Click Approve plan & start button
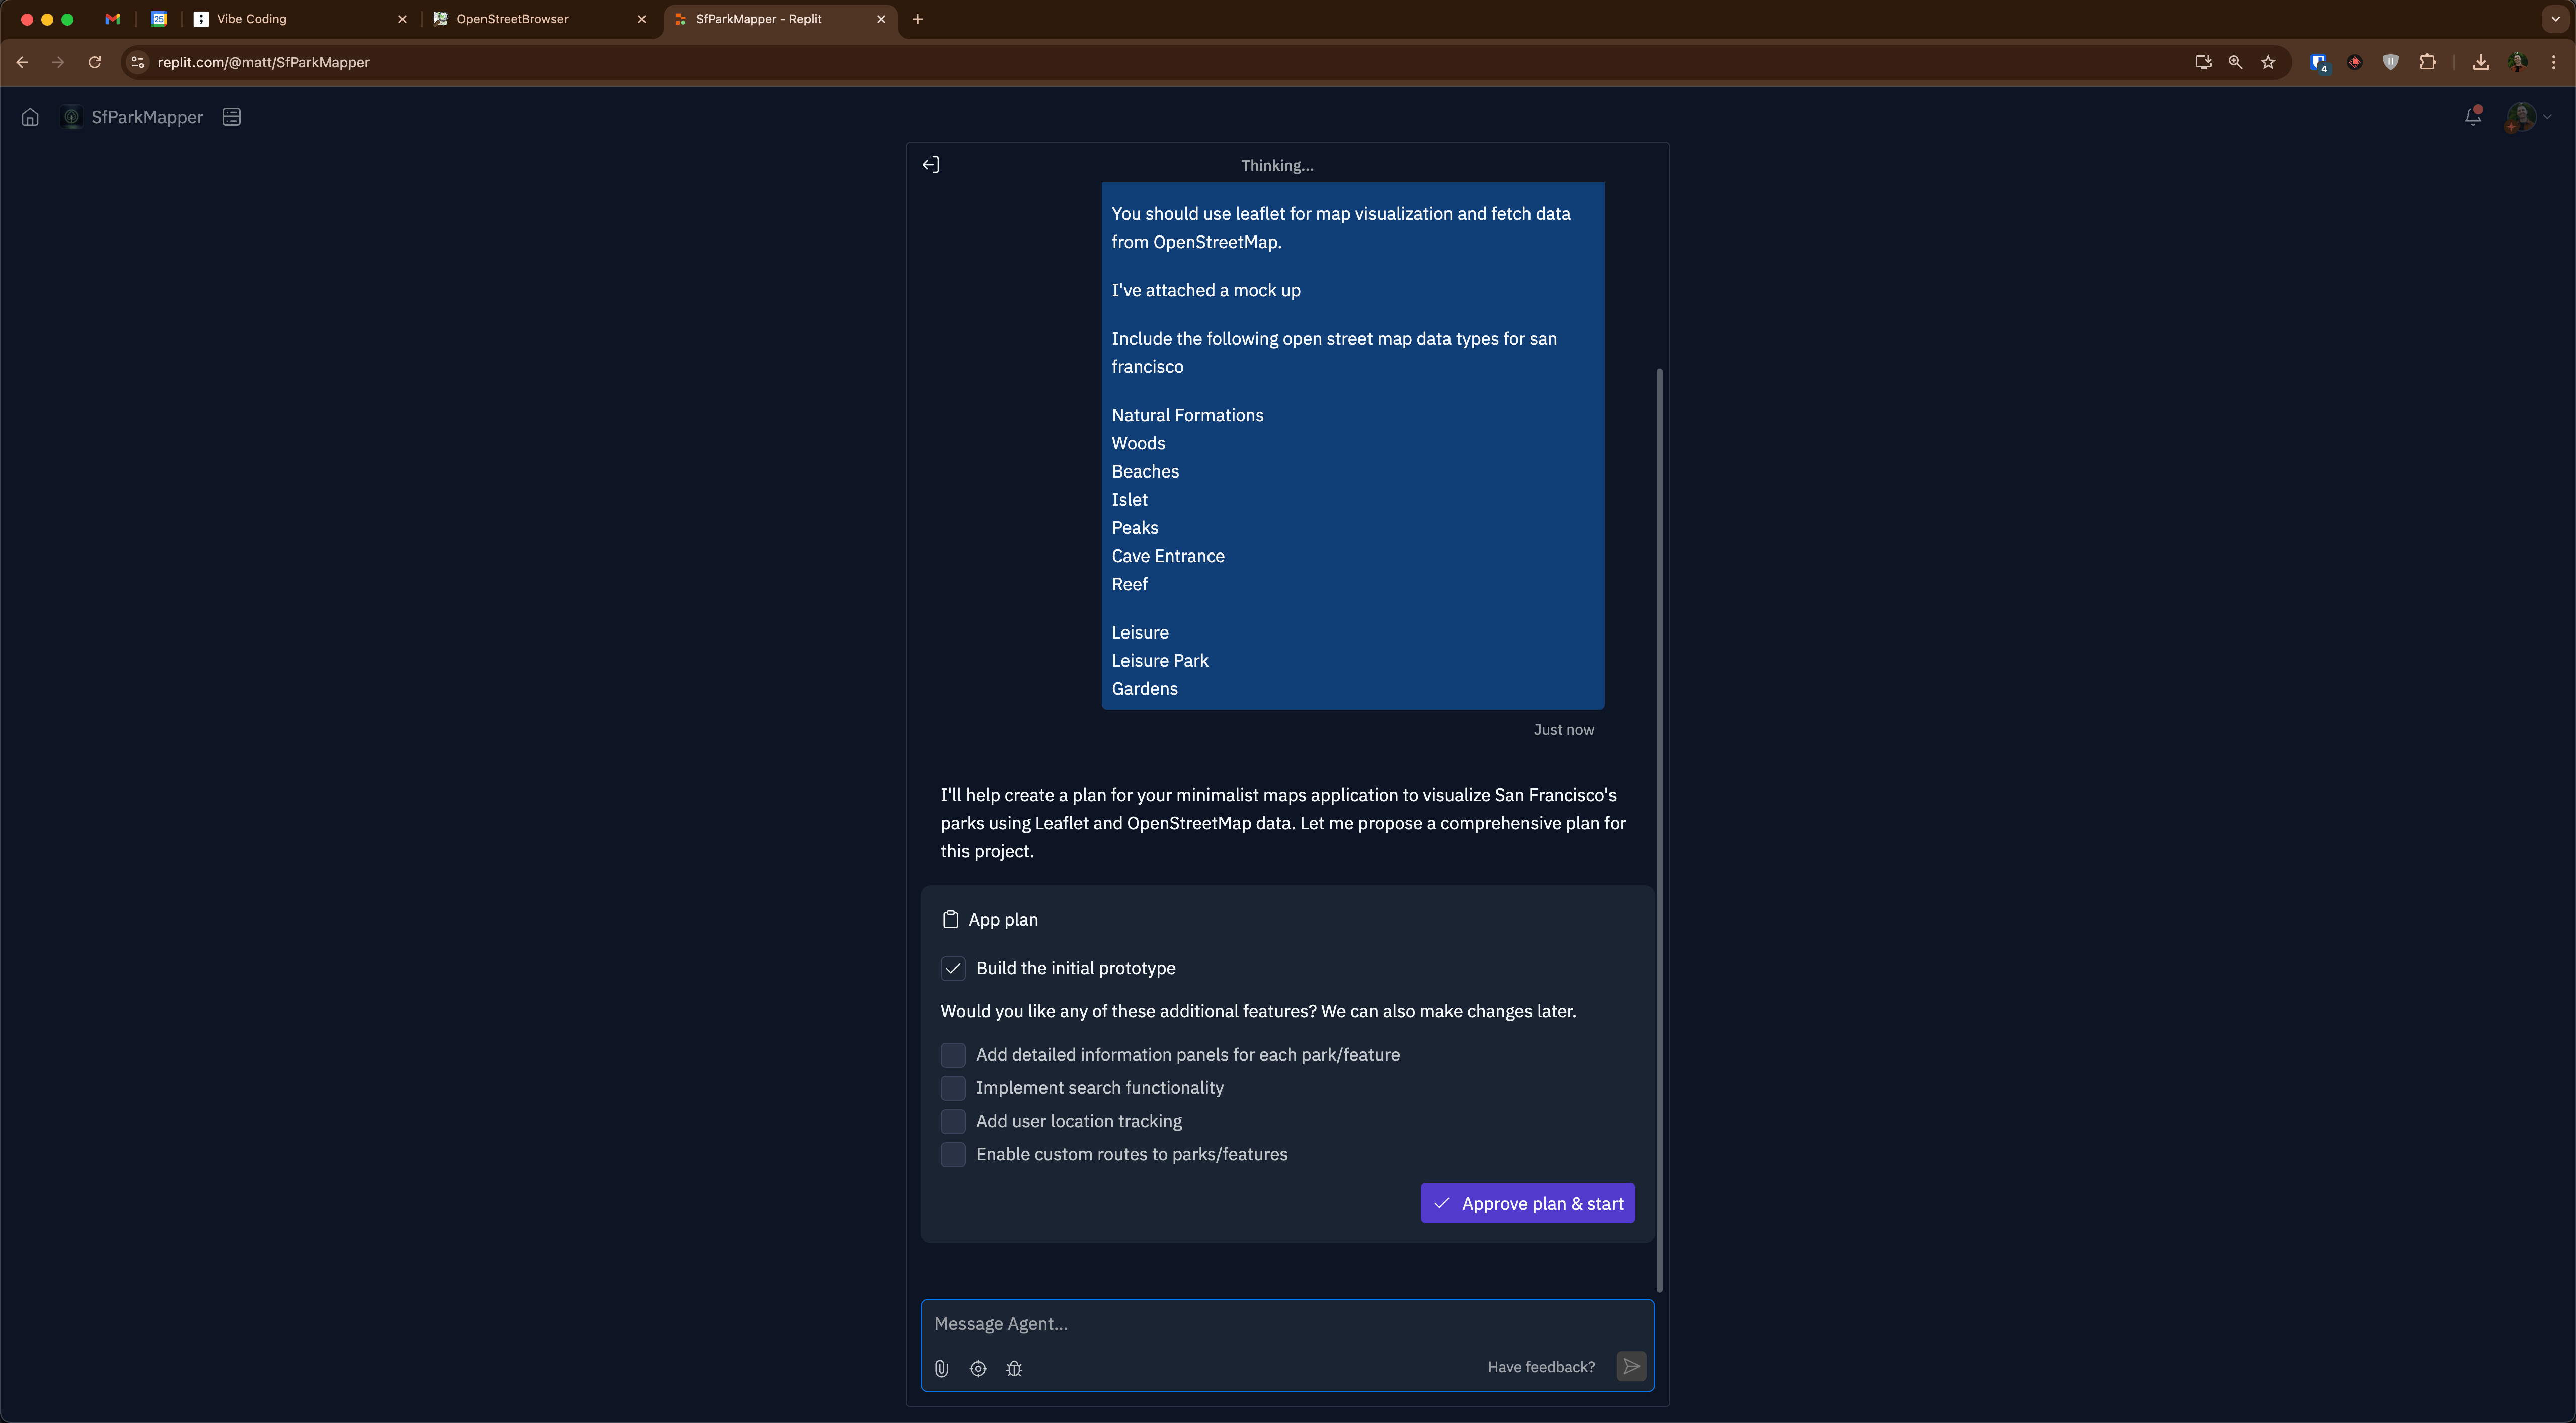Image resolution: width=2576 pixels, height=1423 pixels. pyautogui.click(x=1527, y=1203)
